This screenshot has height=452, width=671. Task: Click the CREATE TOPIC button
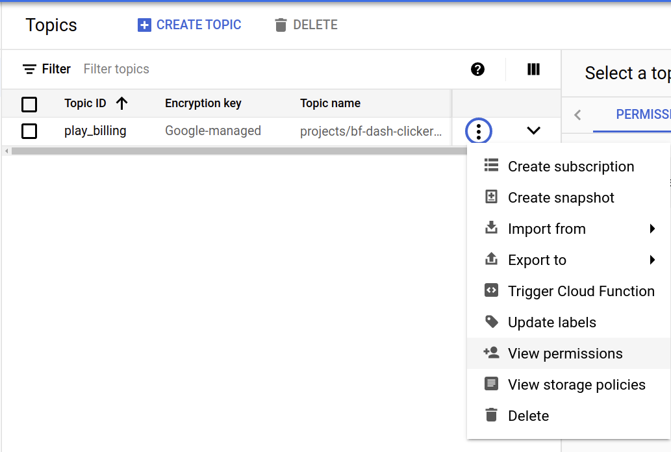tap(190, 25)
